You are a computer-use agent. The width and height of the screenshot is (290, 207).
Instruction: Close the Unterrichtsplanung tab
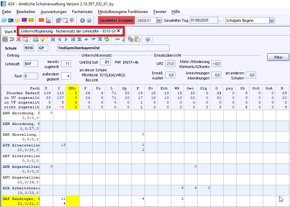(x=118, y=31)
